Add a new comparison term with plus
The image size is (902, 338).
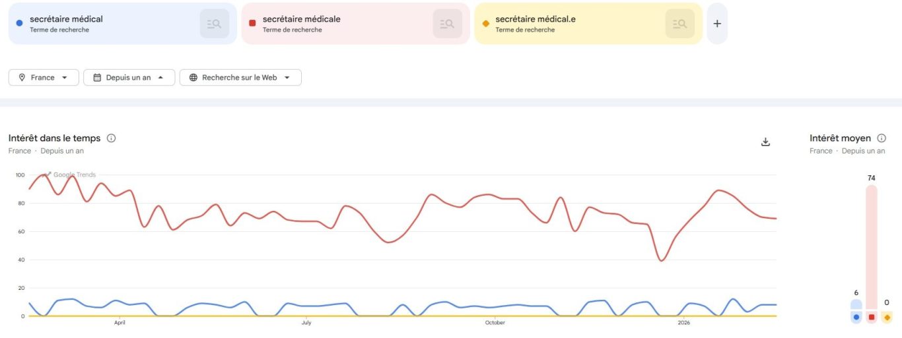pos(717,24)
